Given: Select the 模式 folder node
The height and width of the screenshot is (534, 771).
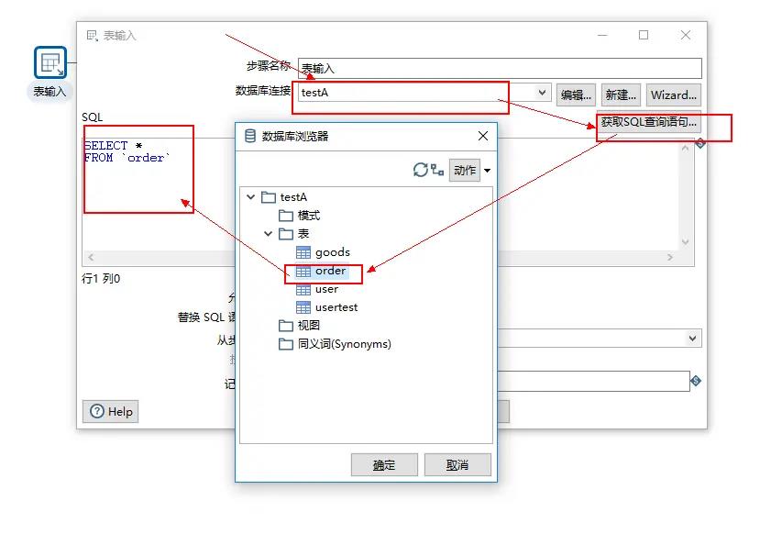Looking at the screenshot, I should click(x=308, y=216).
